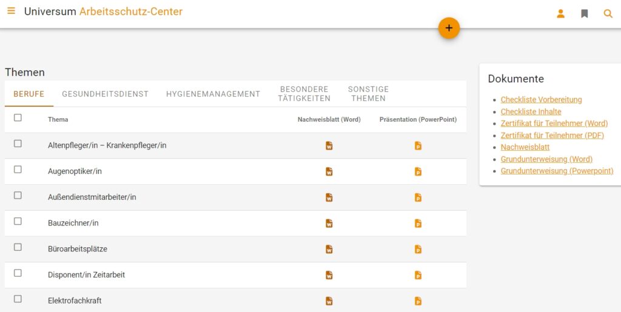Open Word Nachweisblatt for Augenoptiker/in
The image size is (621, 312).
pyautogui.click(x=329, y=171)
